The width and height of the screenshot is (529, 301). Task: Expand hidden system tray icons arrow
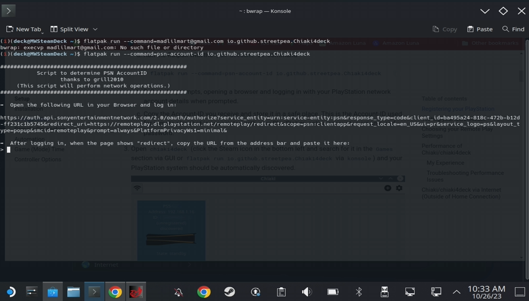456,292
